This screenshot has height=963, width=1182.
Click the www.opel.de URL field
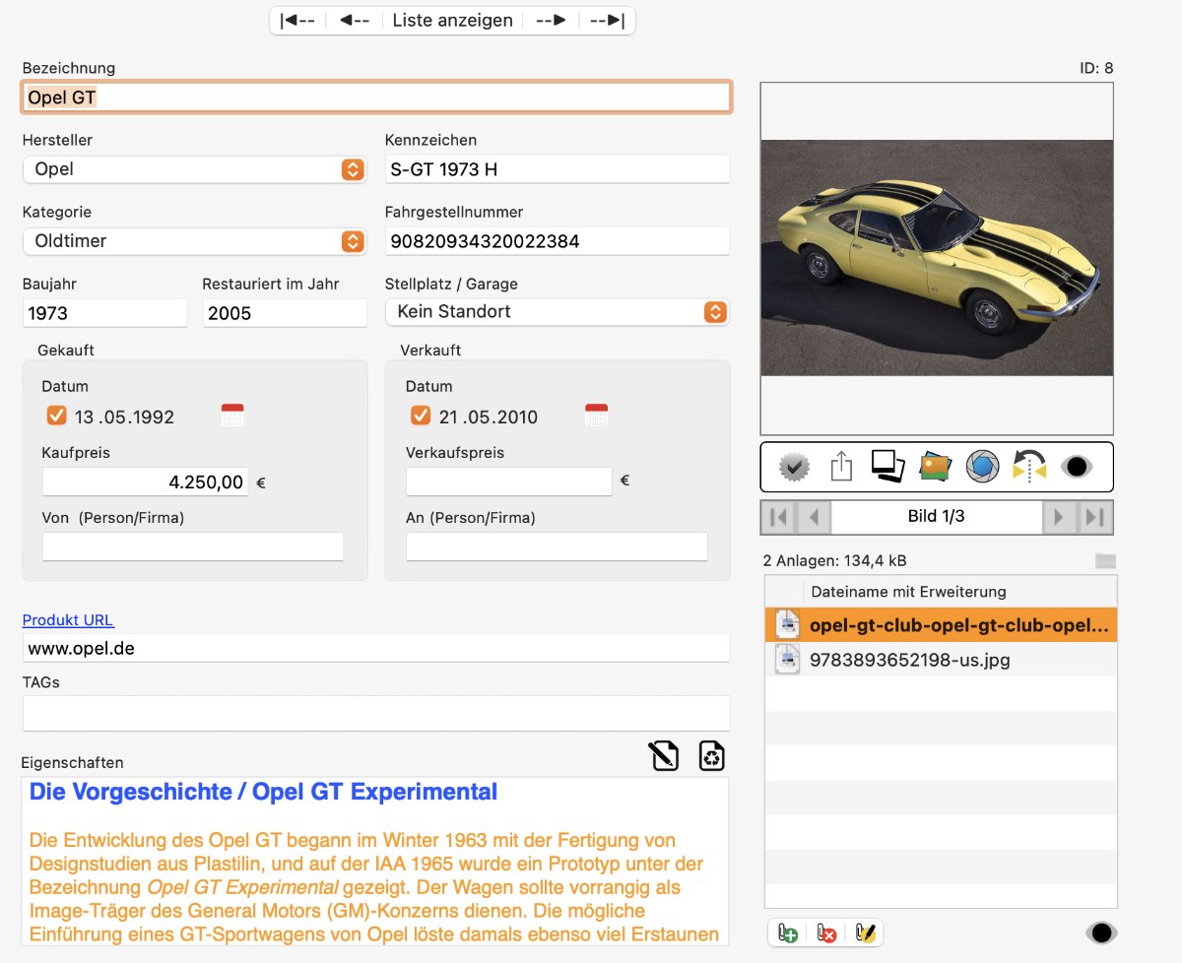(x=376, y=649)
